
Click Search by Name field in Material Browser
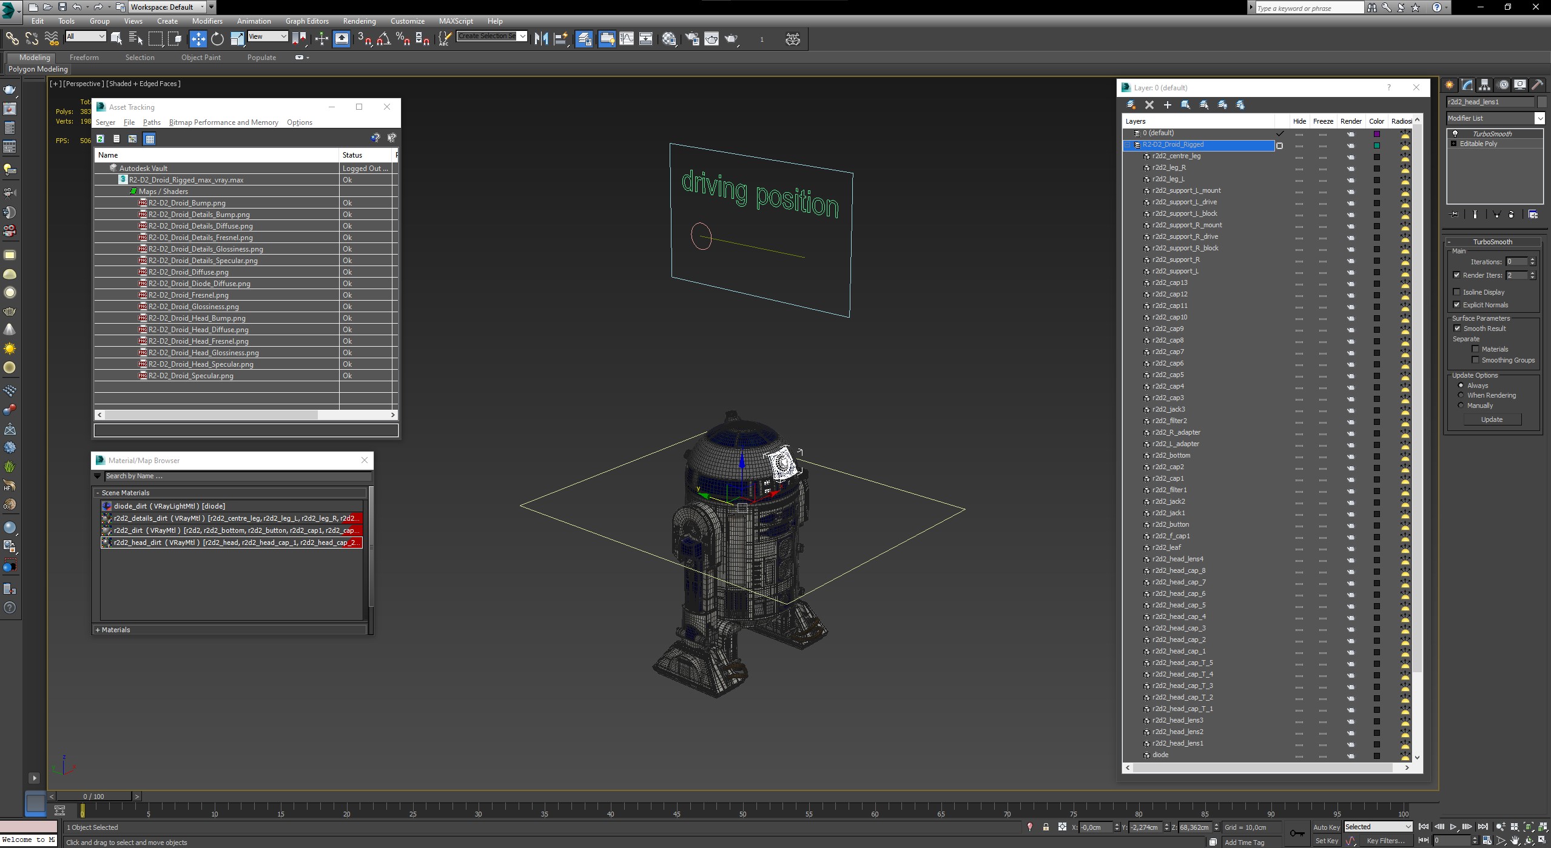pos(237,476)
